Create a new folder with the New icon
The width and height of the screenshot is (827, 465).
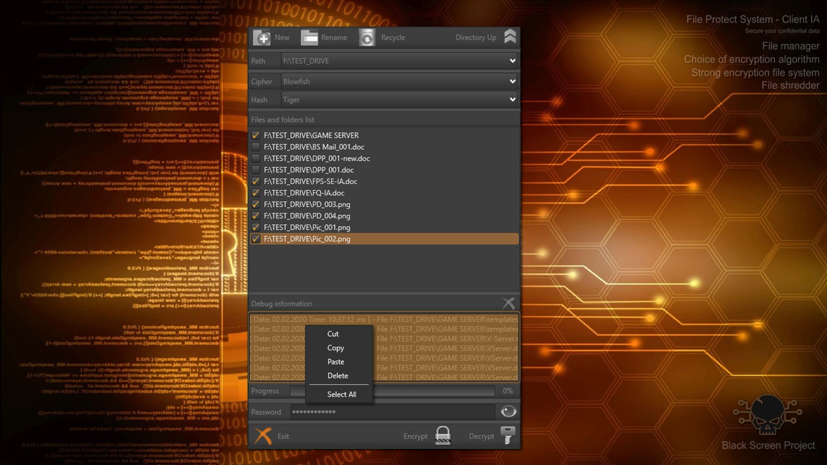(262, 37)
